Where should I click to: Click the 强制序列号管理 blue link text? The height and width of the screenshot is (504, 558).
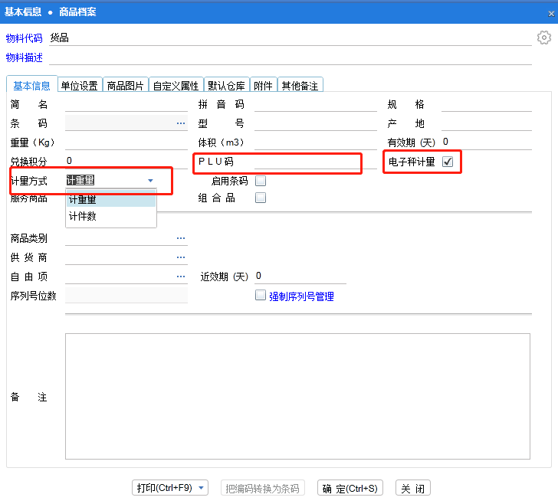301,296
